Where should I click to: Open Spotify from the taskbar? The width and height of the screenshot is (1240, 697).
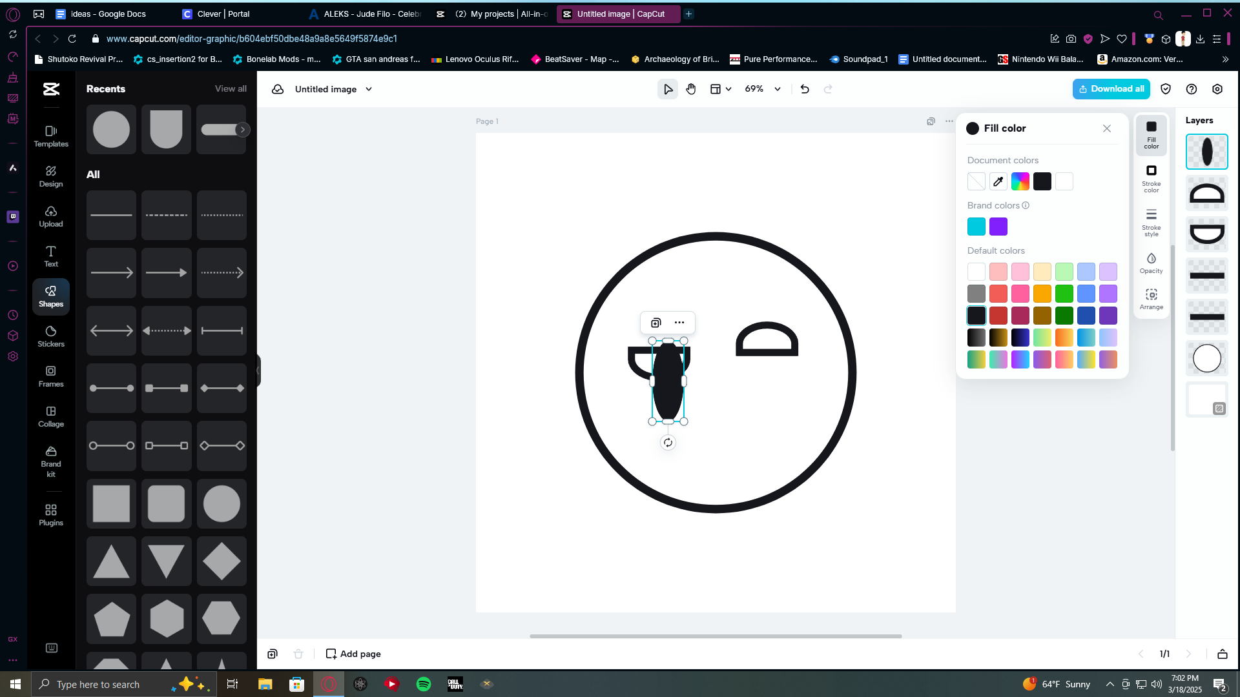click(x=424, y=684)
